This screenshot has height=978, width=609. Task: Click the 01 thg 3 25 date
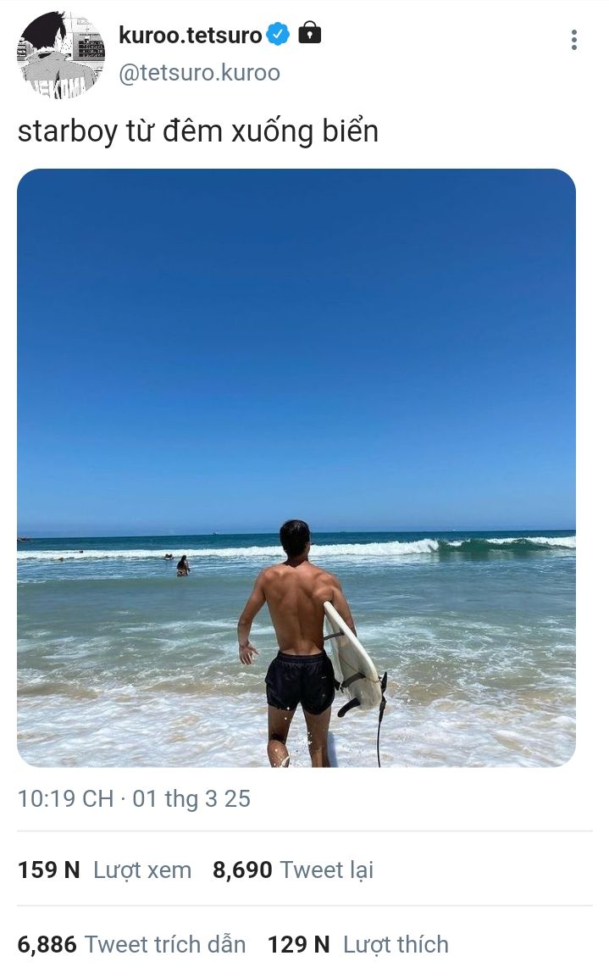click(191, 798)
